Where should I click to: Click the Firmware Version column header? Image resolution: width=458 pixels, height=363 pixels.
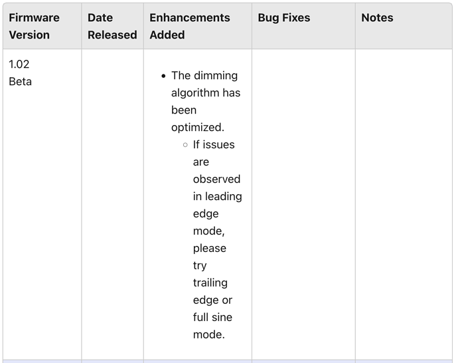[x=34, y=26]
